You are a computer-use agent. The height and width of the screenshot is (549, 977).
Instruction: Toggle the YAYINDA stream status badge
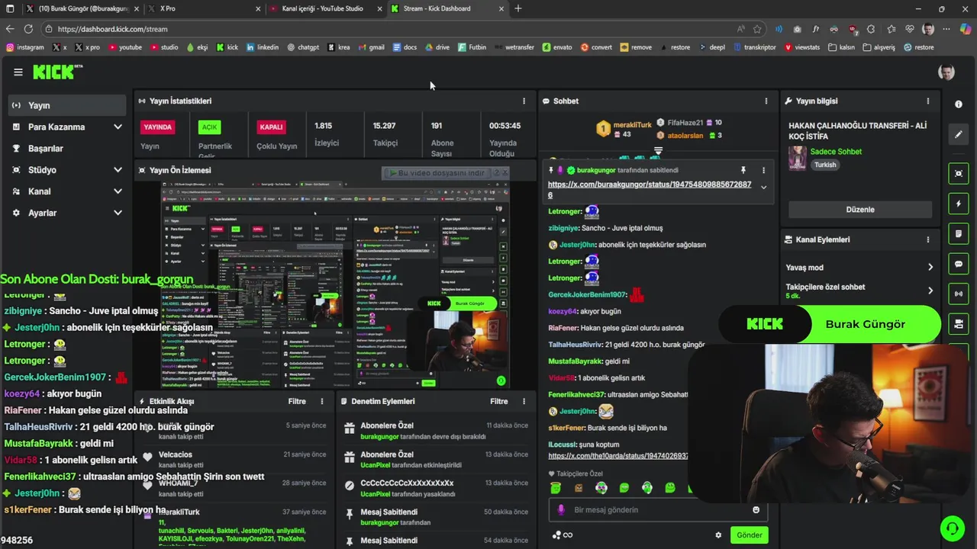(x=157, y=127)
